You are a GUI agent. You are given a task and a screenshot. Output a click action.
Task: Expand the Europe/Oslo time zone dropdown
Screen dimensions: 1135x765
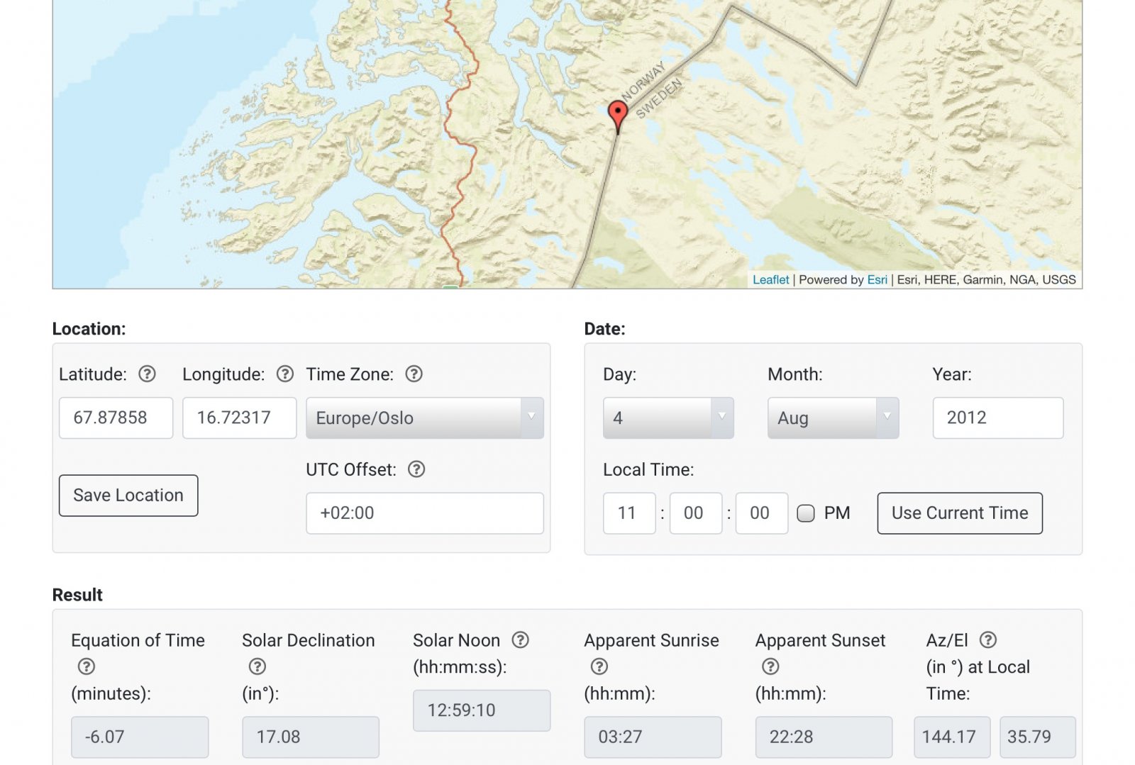(x=424, y=418)
